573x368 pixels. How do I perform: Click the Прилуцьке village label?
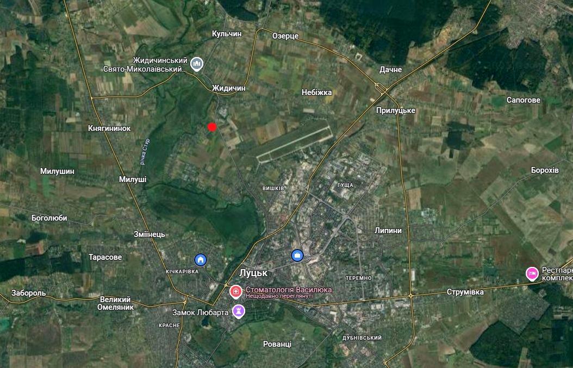(396, 111)
